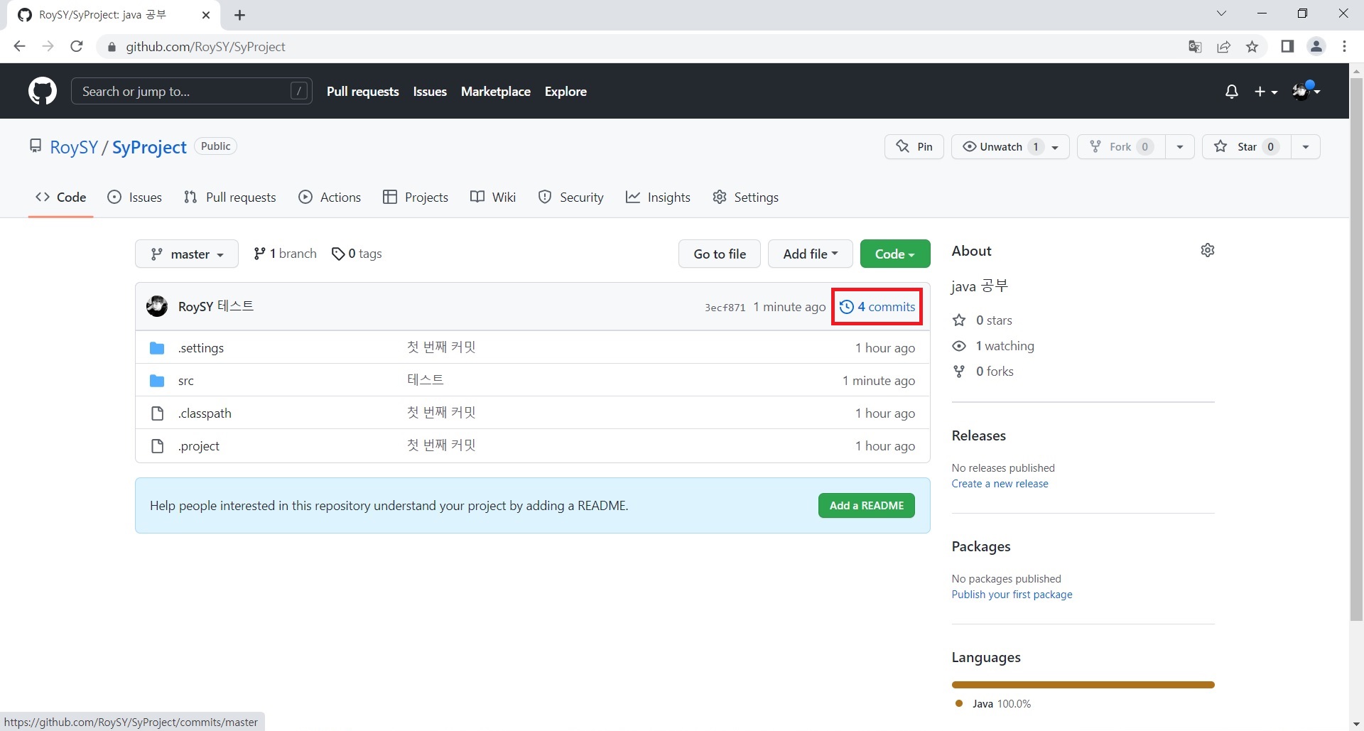Click the .classpath file icon
1364x731 pixels.
[x=158, y=413]
